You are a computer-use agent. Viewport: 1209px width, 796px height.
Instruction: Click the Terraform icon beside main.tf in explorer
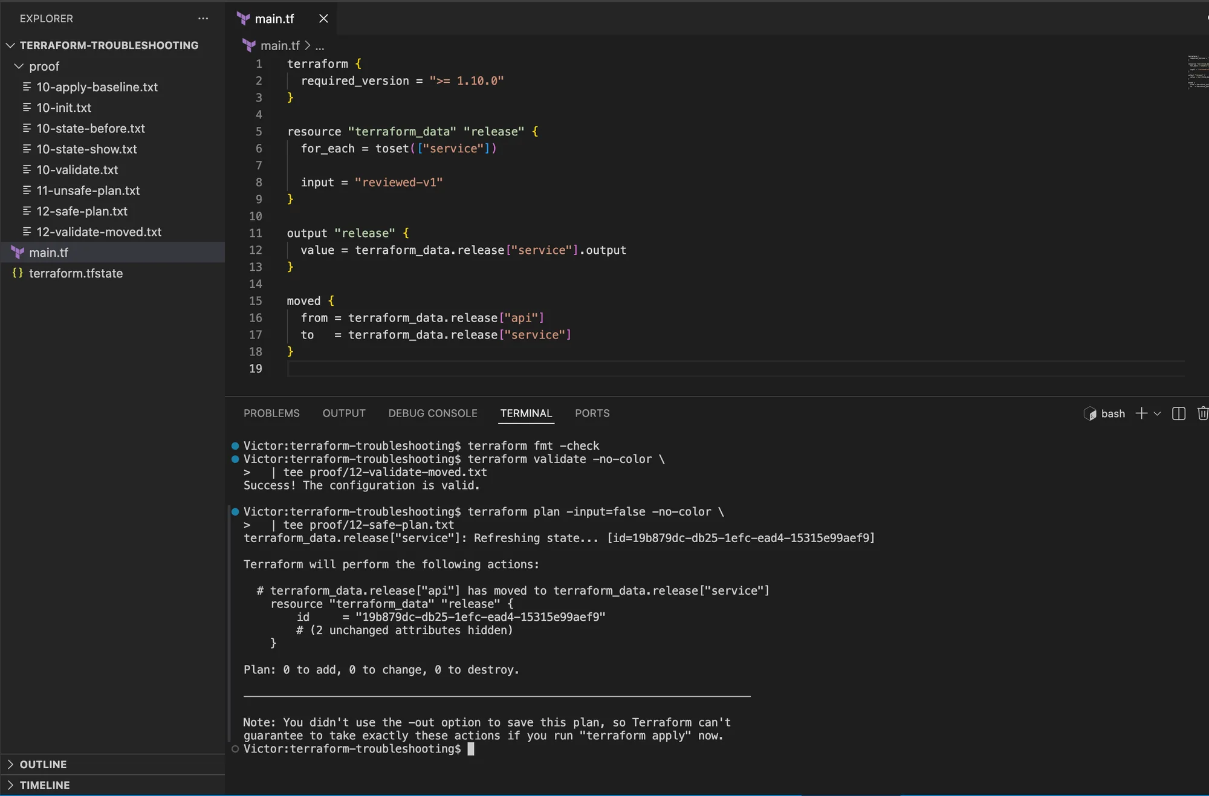(18, 253)
